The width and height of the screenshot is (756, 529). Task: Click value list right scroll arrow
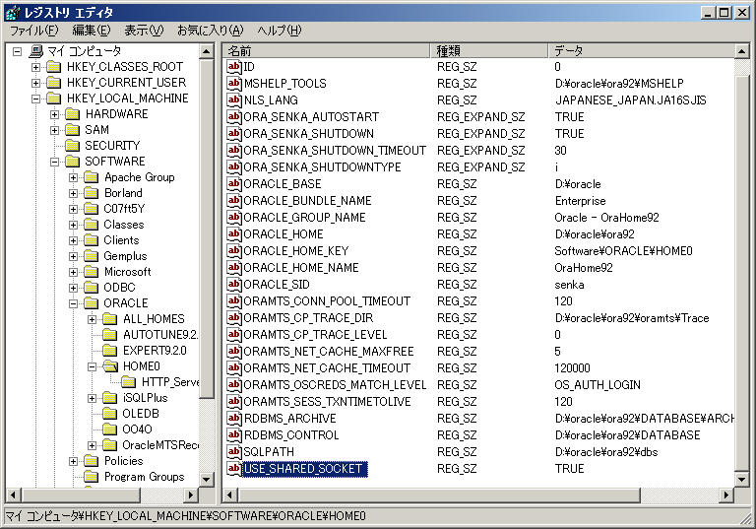726,495
